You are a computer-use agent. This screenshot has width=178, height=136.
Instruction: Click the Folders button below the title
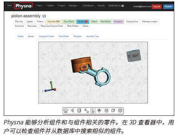point(40,21)
